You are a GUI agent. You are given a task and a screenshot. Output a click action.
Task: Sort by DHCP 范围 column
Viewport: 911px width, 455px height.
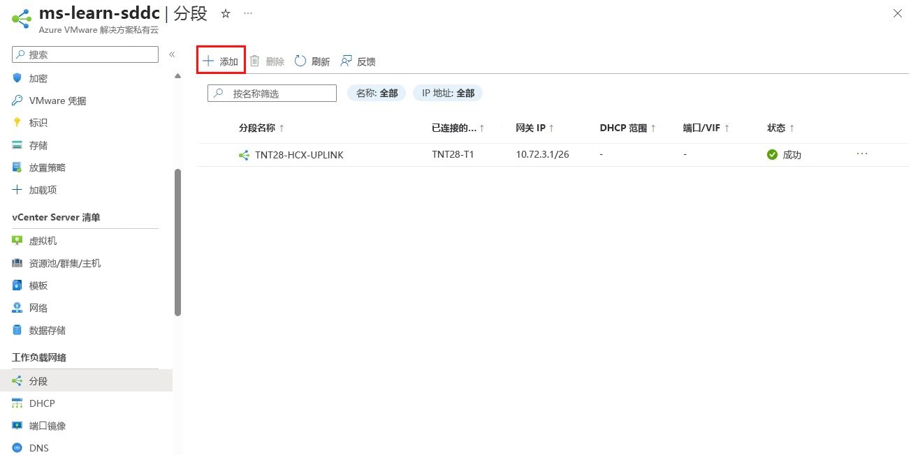628,128
